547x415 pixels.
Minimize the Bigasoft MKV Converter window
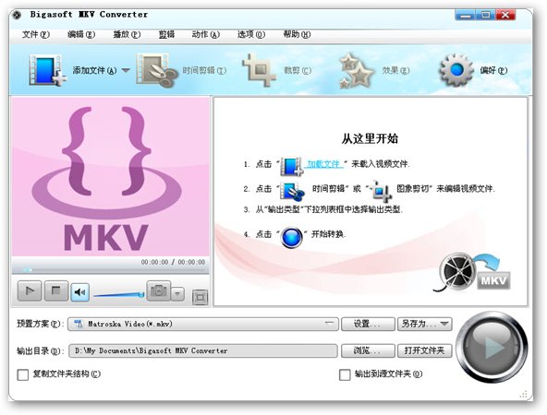pos(466,15)
